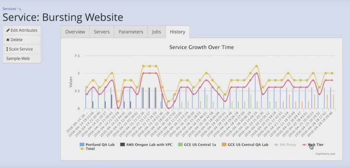Toggle Portland QA Lab series in legend

97,144
